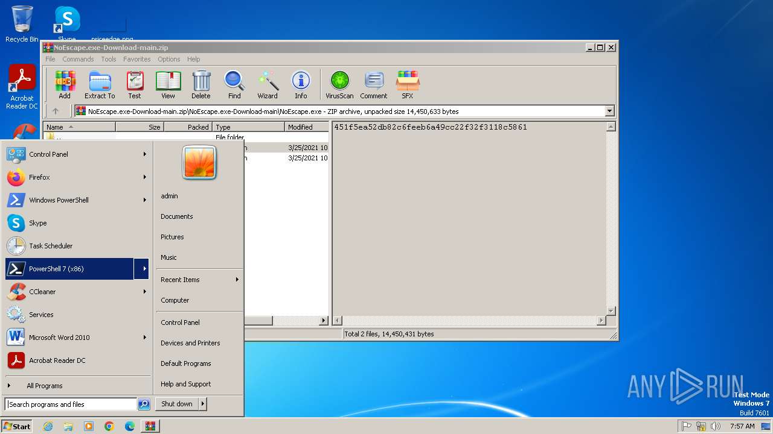Open the File menu
773x434 pixels.
50,59
